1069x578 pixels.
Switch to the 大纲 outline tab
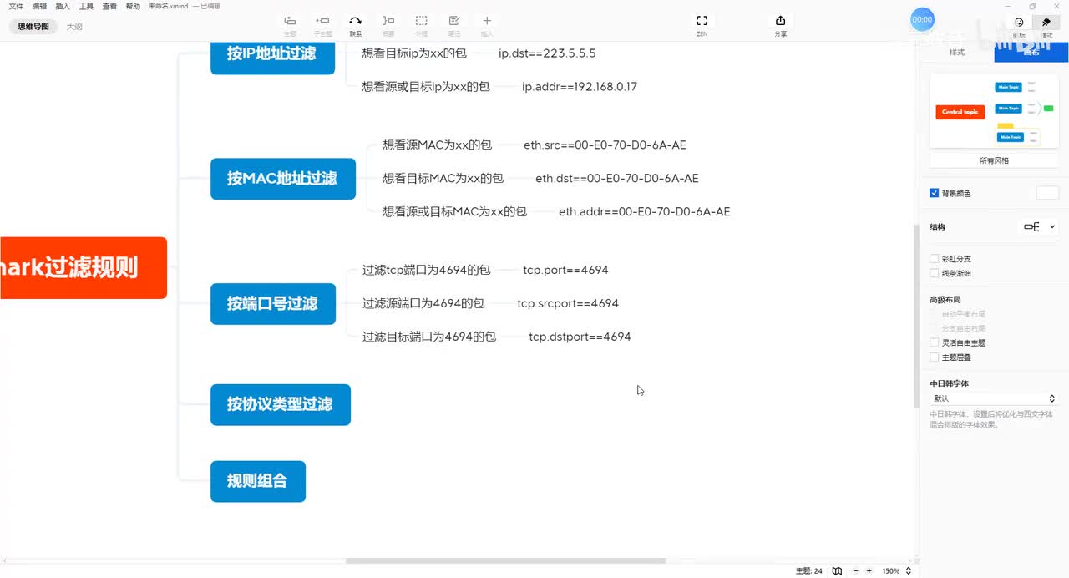tap(74, 27)
